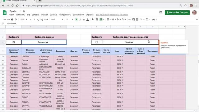Untick the checked diagnosis checkbox
The height and width of the screenshot is (112, 199).
point(14,42)
